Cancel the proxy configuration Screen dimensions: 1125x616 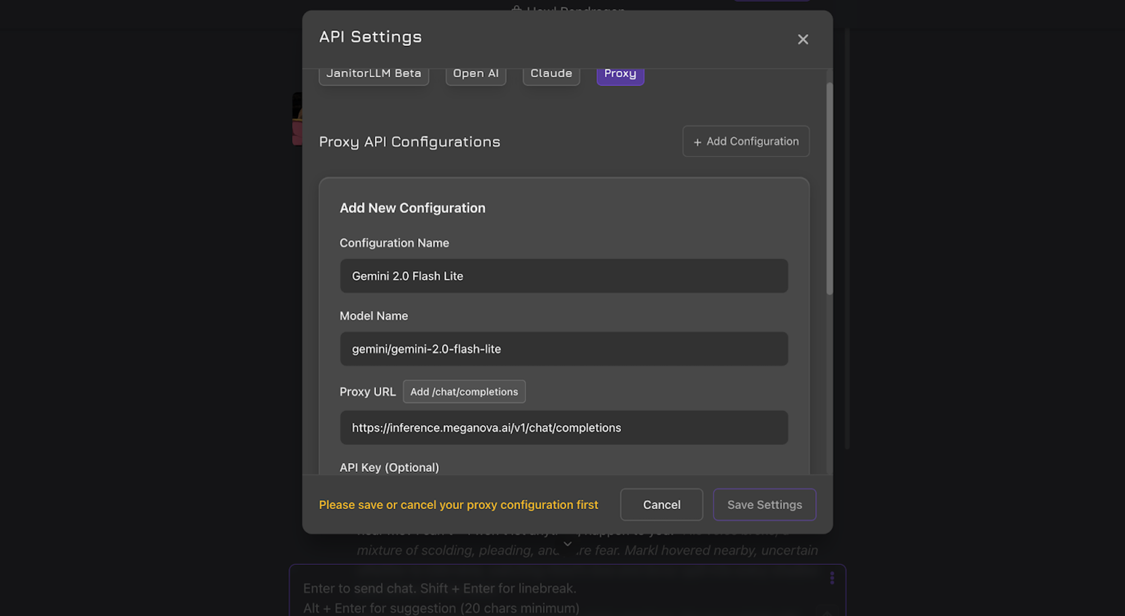tap(661, 505)
